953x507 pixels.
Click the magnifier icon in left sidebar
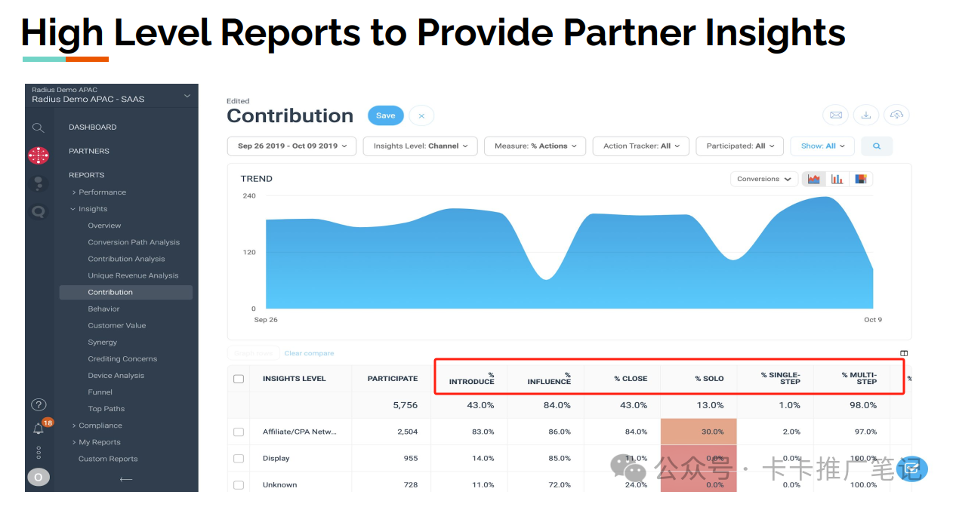tap(39, 128)
